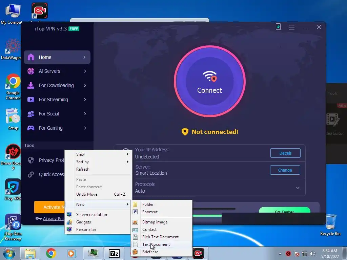The width and height of the screenshot is (347, 260).
Task: Open For Social server list
Action: (57, 114)
